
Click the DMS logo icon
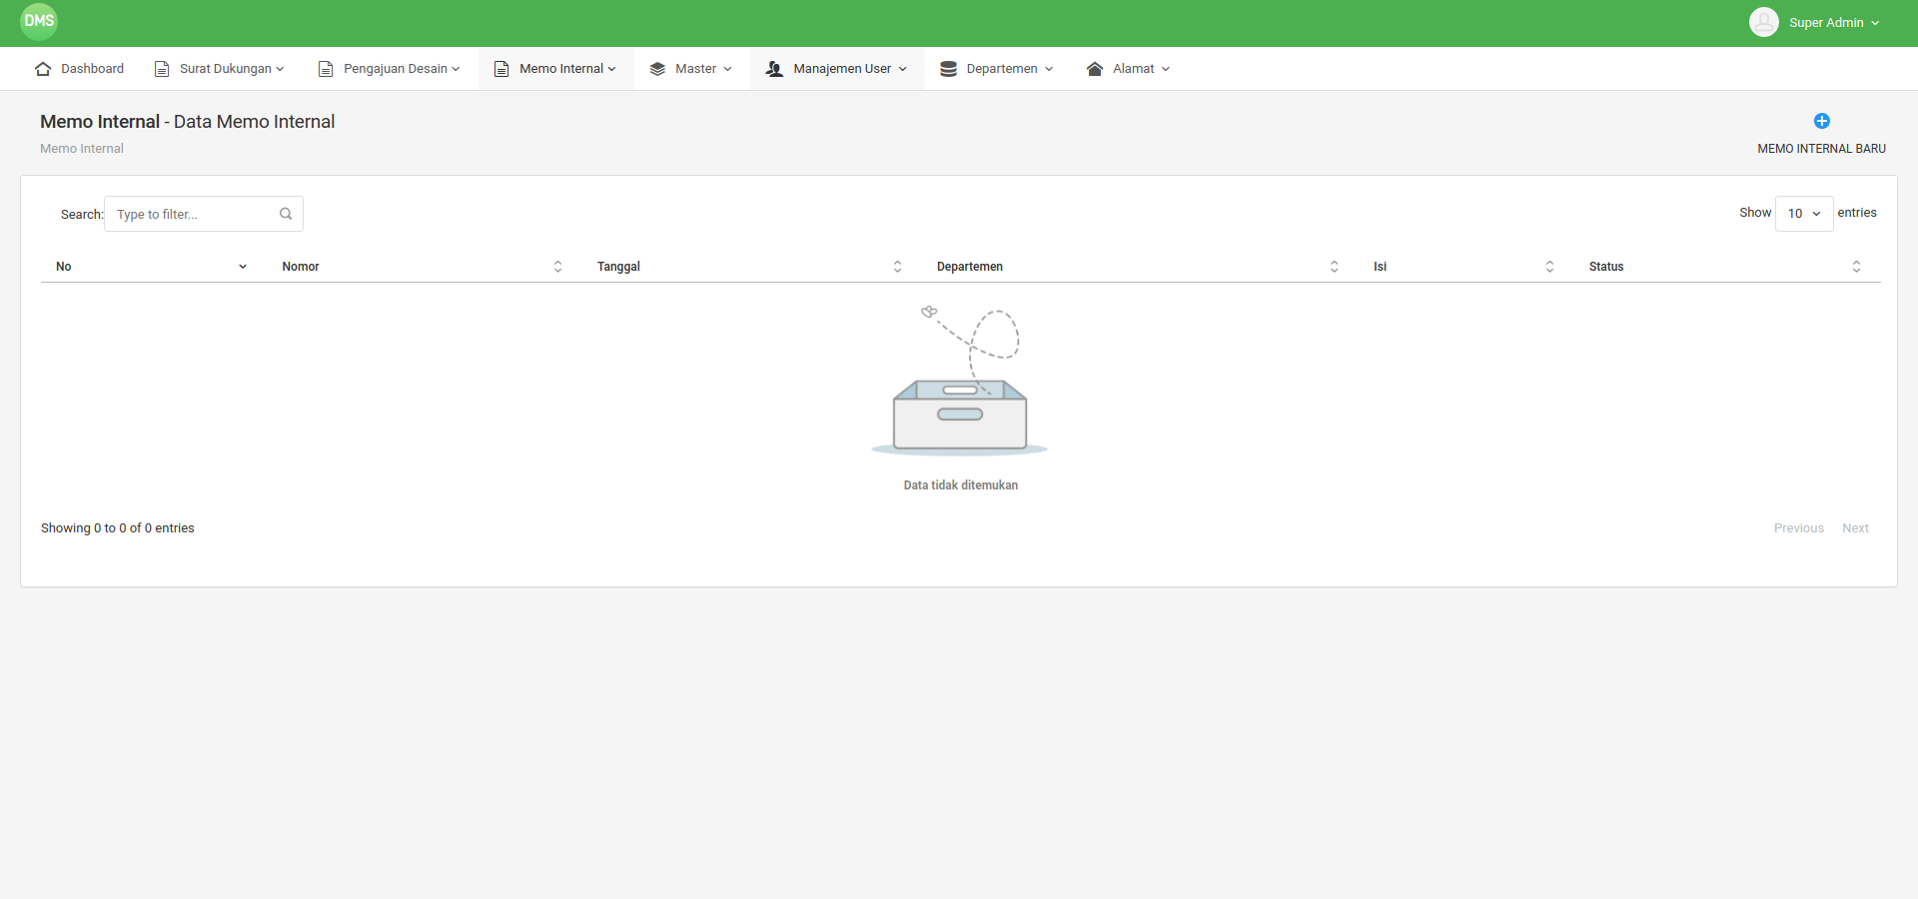click(38, 21)
